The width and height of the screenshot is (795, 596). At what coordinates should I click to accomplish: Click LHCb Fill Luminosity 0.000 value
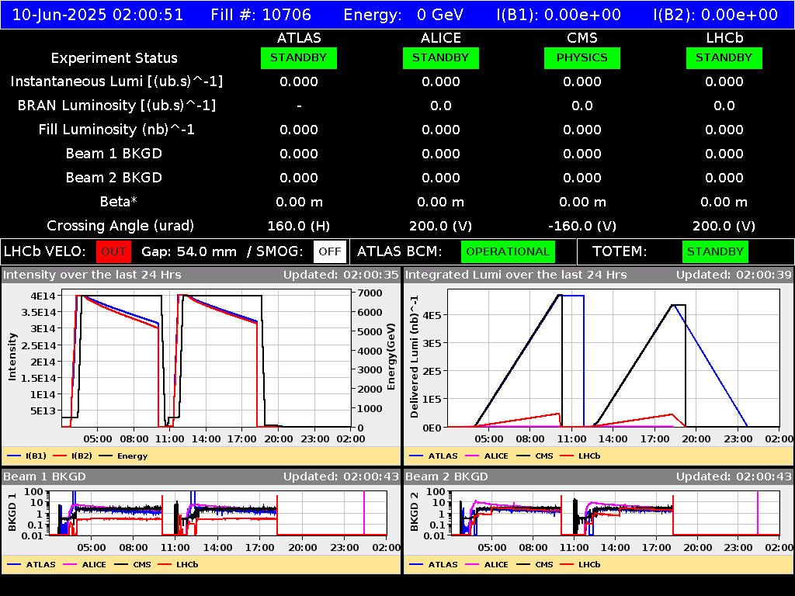pyautogui.click(x=724, y=130)
